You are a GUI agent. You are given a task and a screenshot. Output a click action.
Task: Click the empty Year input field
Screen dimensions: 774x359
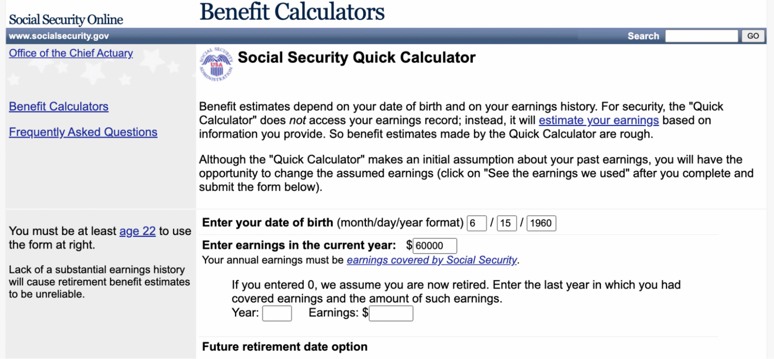click(277, 313)
